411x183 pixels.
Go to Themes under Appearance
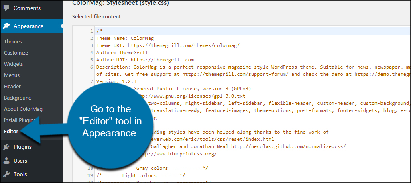(13, 42)
